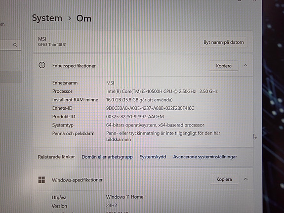Open the Domän eller arbetsgrupp link

(x=107, y=157)
